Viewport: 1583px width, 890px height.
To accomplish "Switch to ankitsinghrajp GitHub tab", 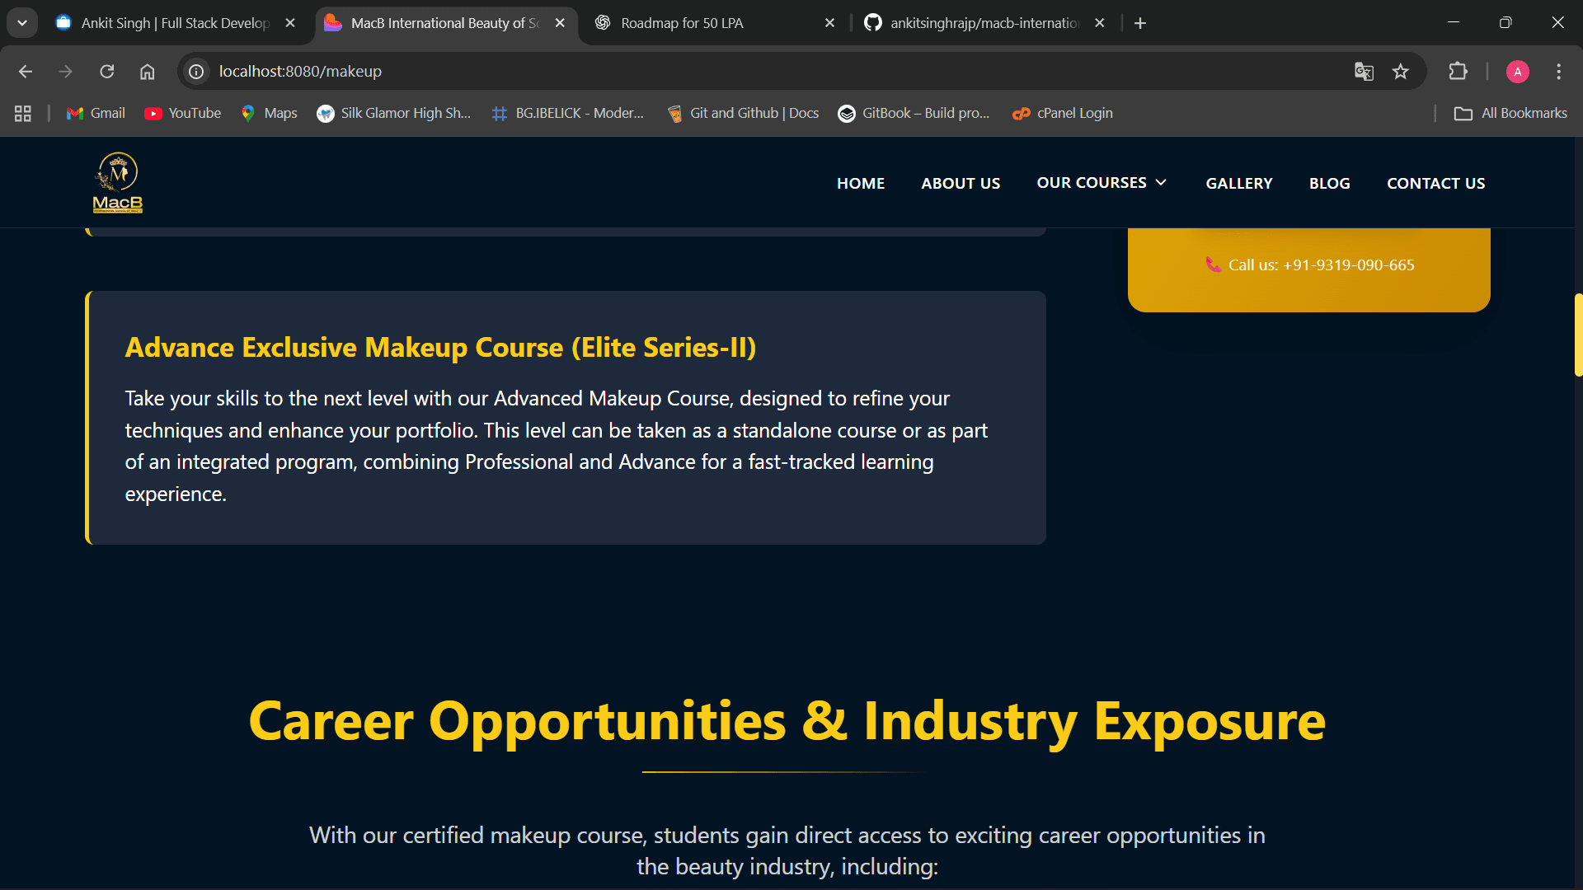I will [x=984, y=23].
